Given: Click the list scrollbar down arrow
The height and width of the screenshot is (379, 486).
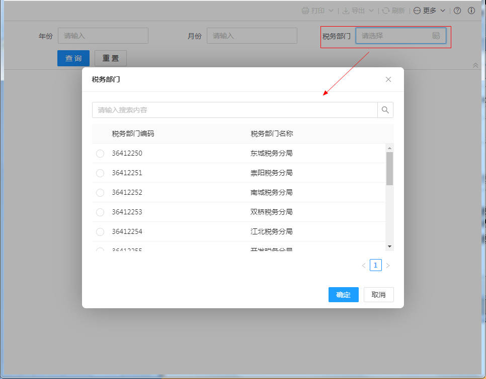Looking at the screenshot, I should click(389, 246).
